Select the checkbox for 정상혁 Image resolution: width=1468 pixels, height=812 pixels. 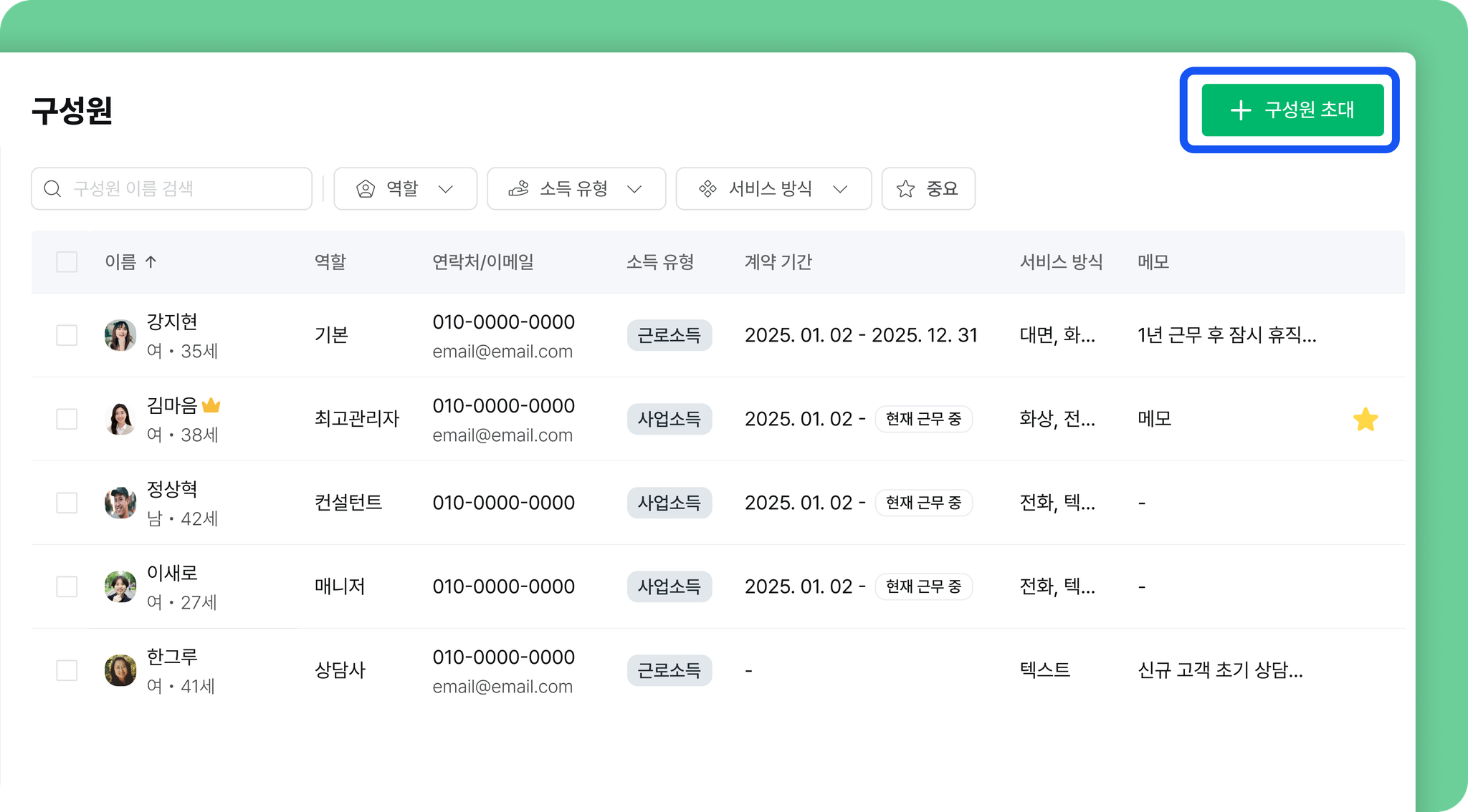coord(67,503)
